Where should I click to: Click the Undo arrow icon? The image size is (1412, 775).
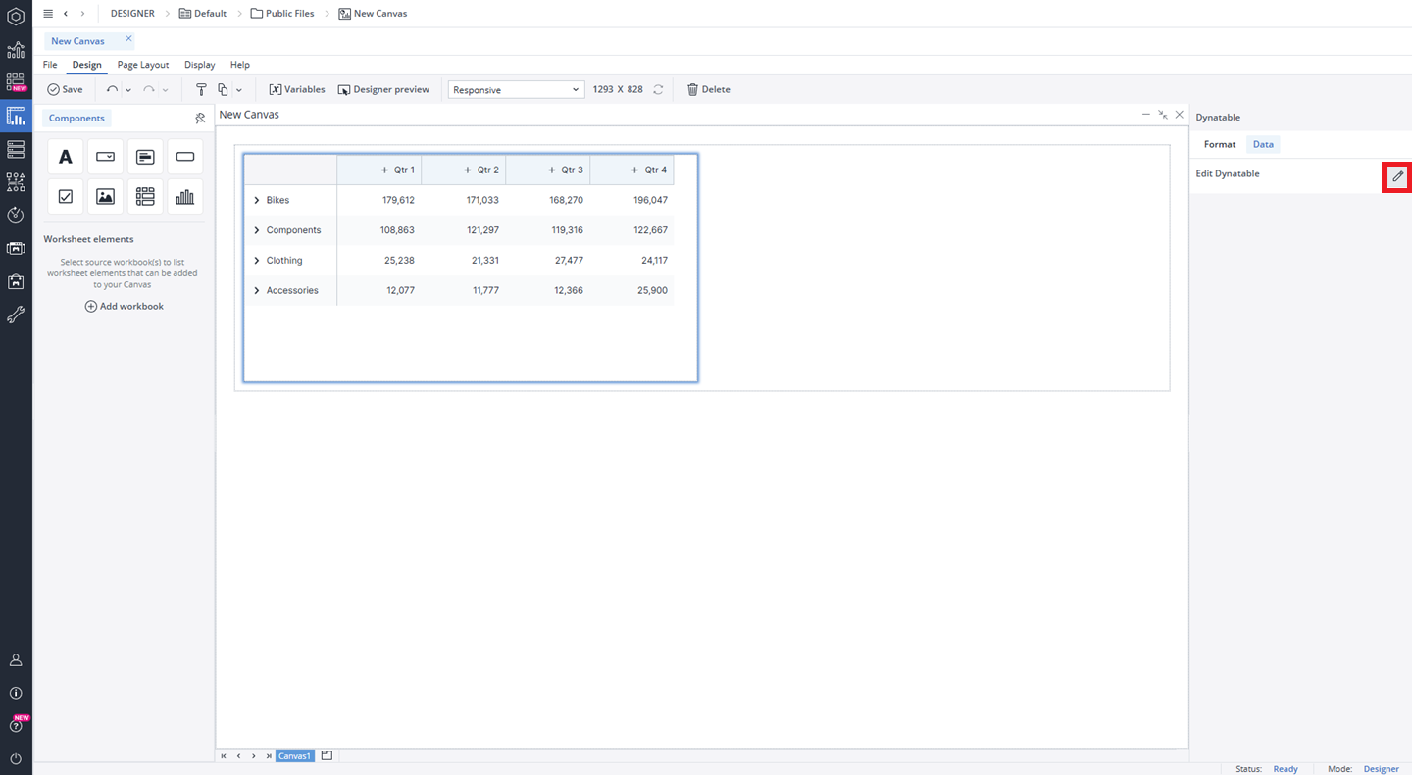(112, 90)
